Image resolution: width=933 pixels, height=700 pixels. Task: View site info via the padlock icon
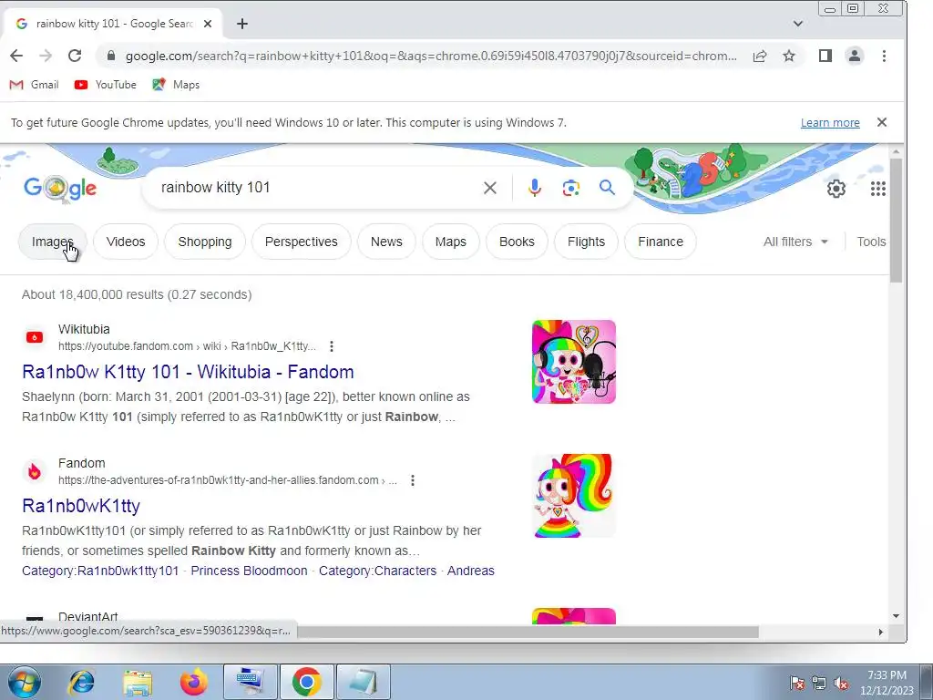click(x=110, y=56)
